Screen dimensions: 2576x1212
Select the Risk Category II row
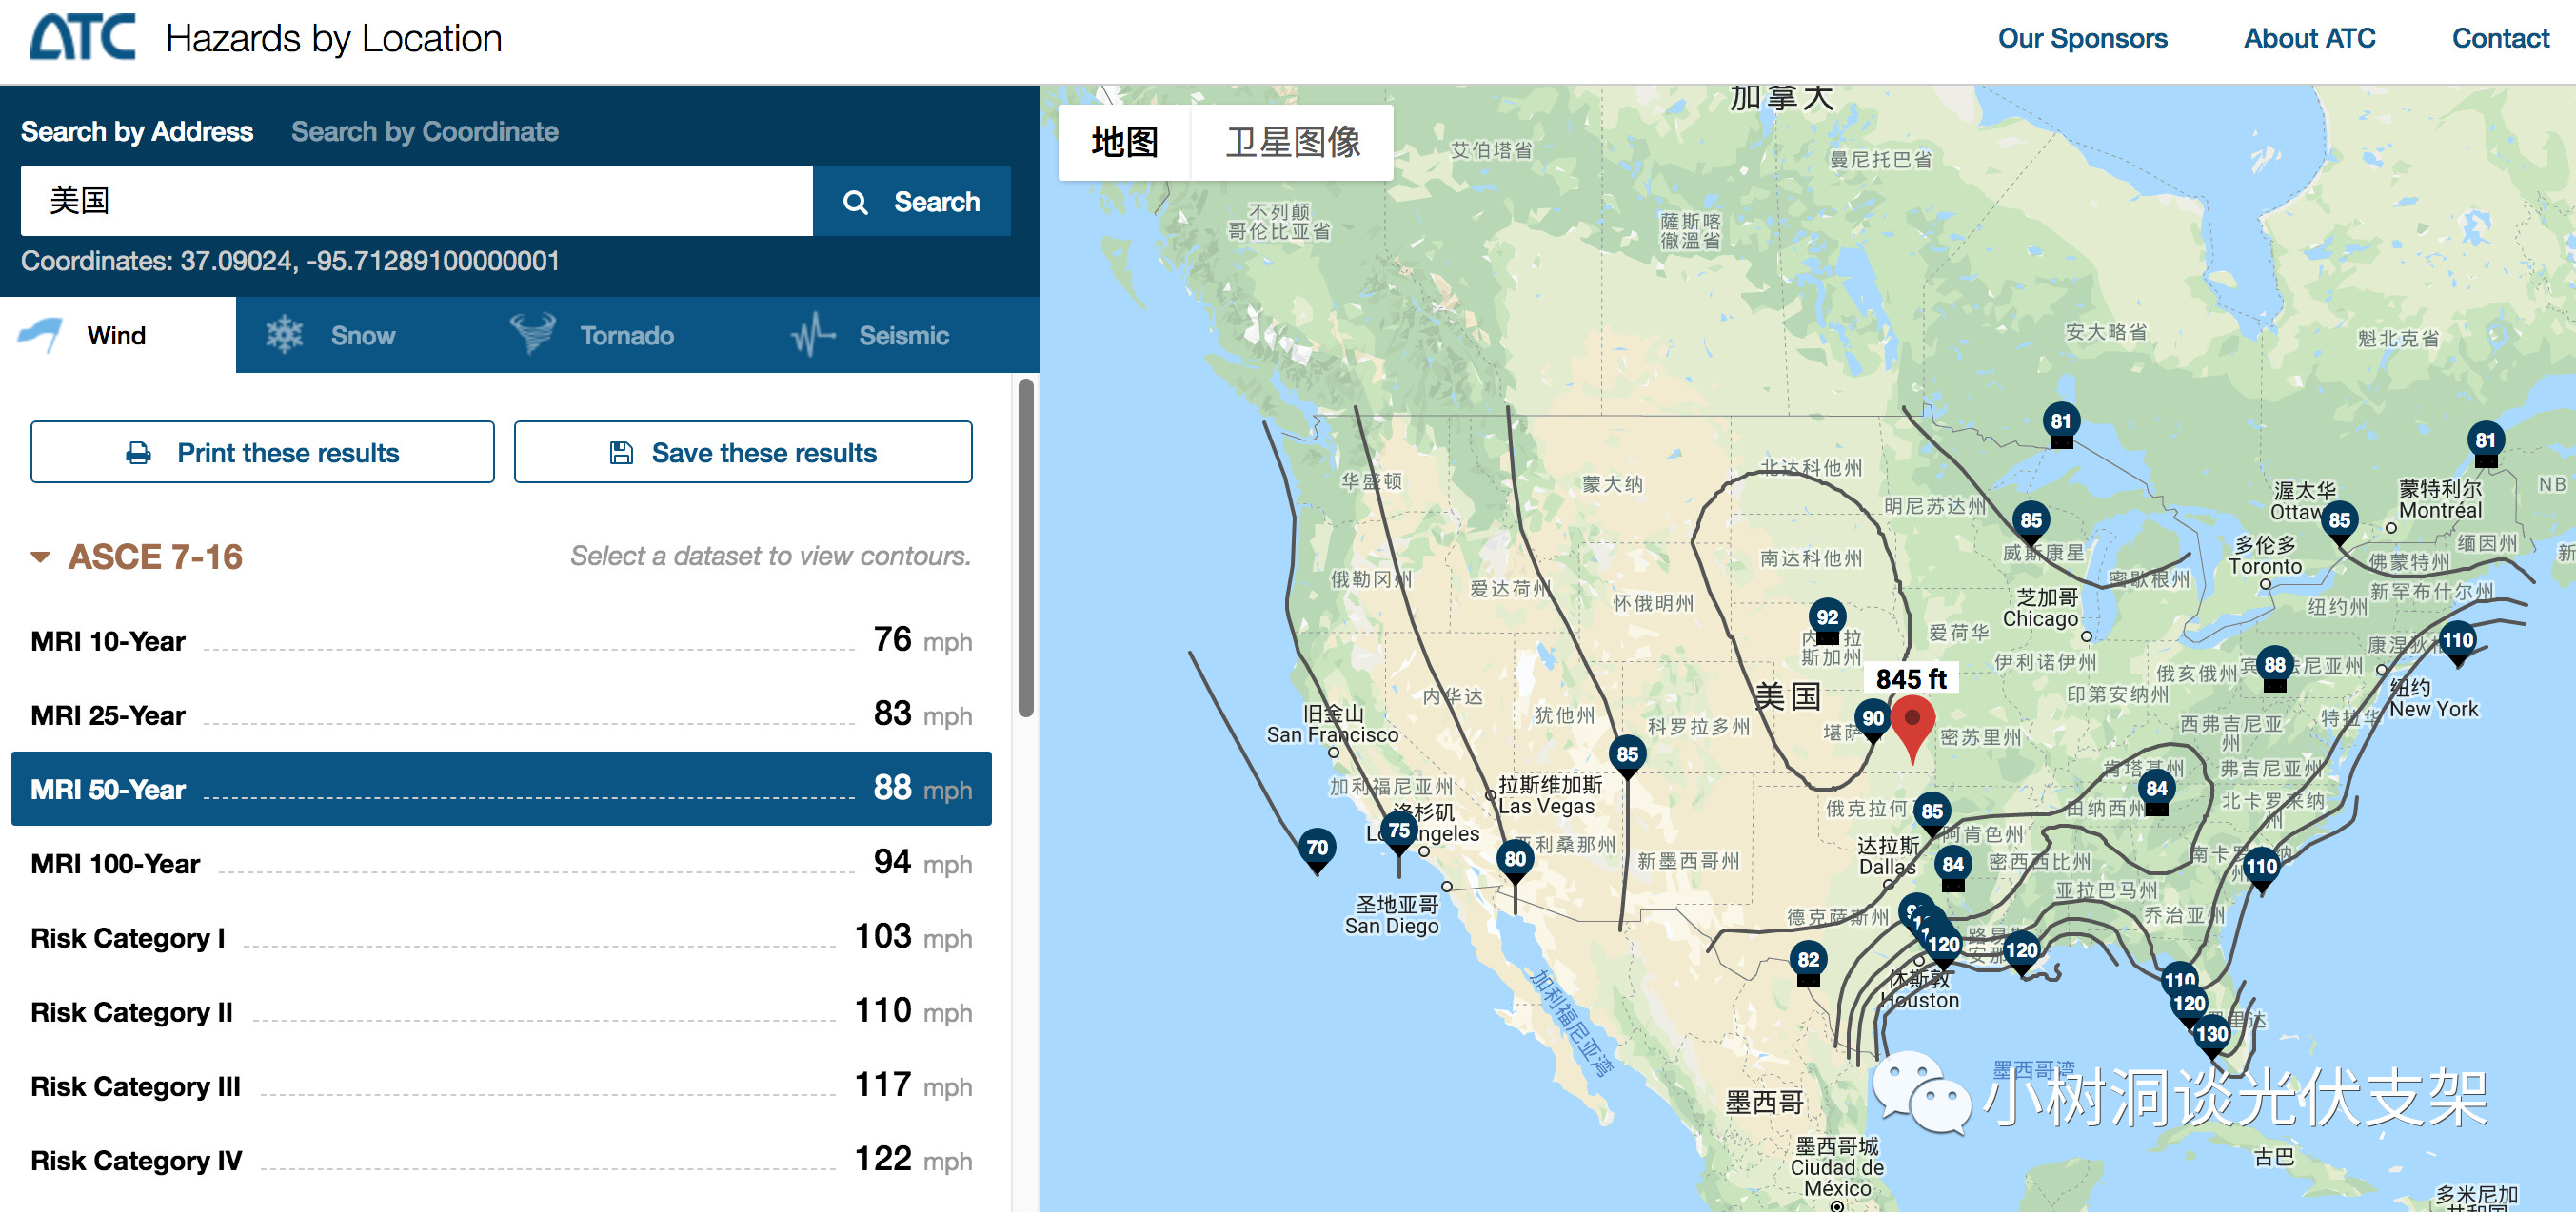click(501, 1011)
